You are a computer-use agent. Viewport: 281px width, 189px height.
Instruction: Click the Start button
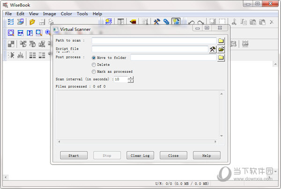[x=74, y=155]
